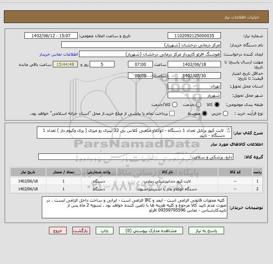Click the ردیف column header
This screenshot has width=273, height=264.
(x=257, y=172)
